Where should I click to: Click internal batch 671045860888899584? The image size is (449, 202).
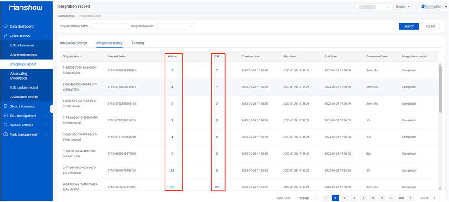coord(122,71)
